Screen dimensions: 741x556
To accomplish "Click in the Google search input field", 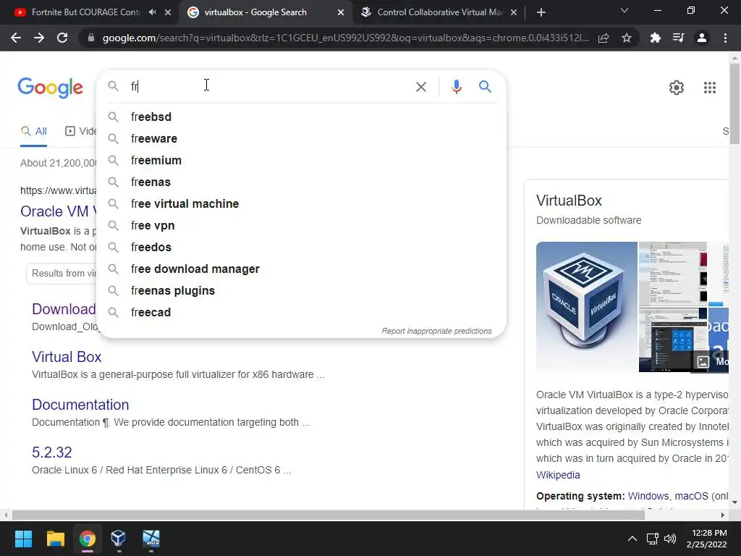I will click(x=269, y=87).
